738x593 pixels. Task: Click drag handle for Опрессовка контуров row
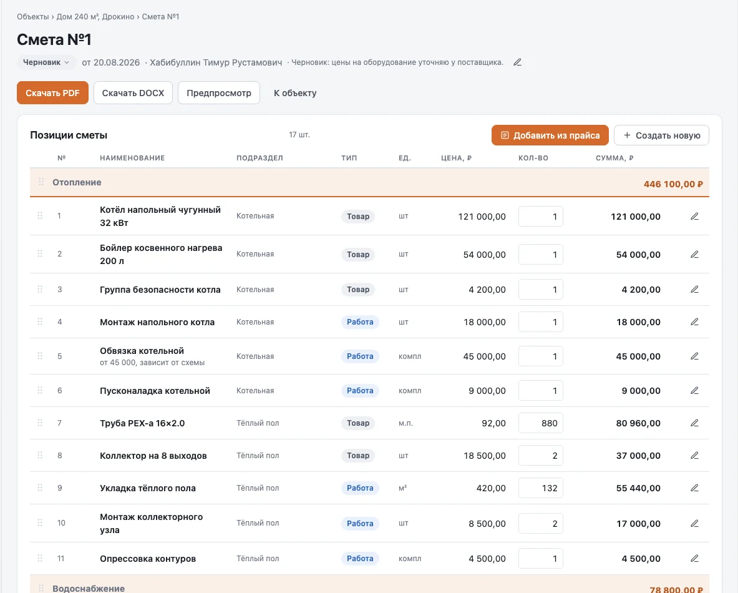click(40, 557)
